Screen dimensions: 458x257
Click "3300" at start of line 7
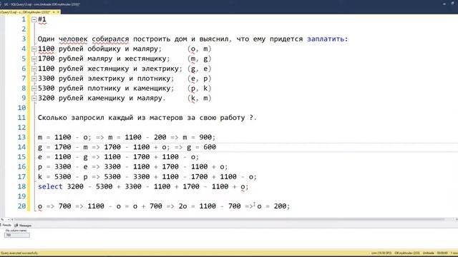coord(46,79)
